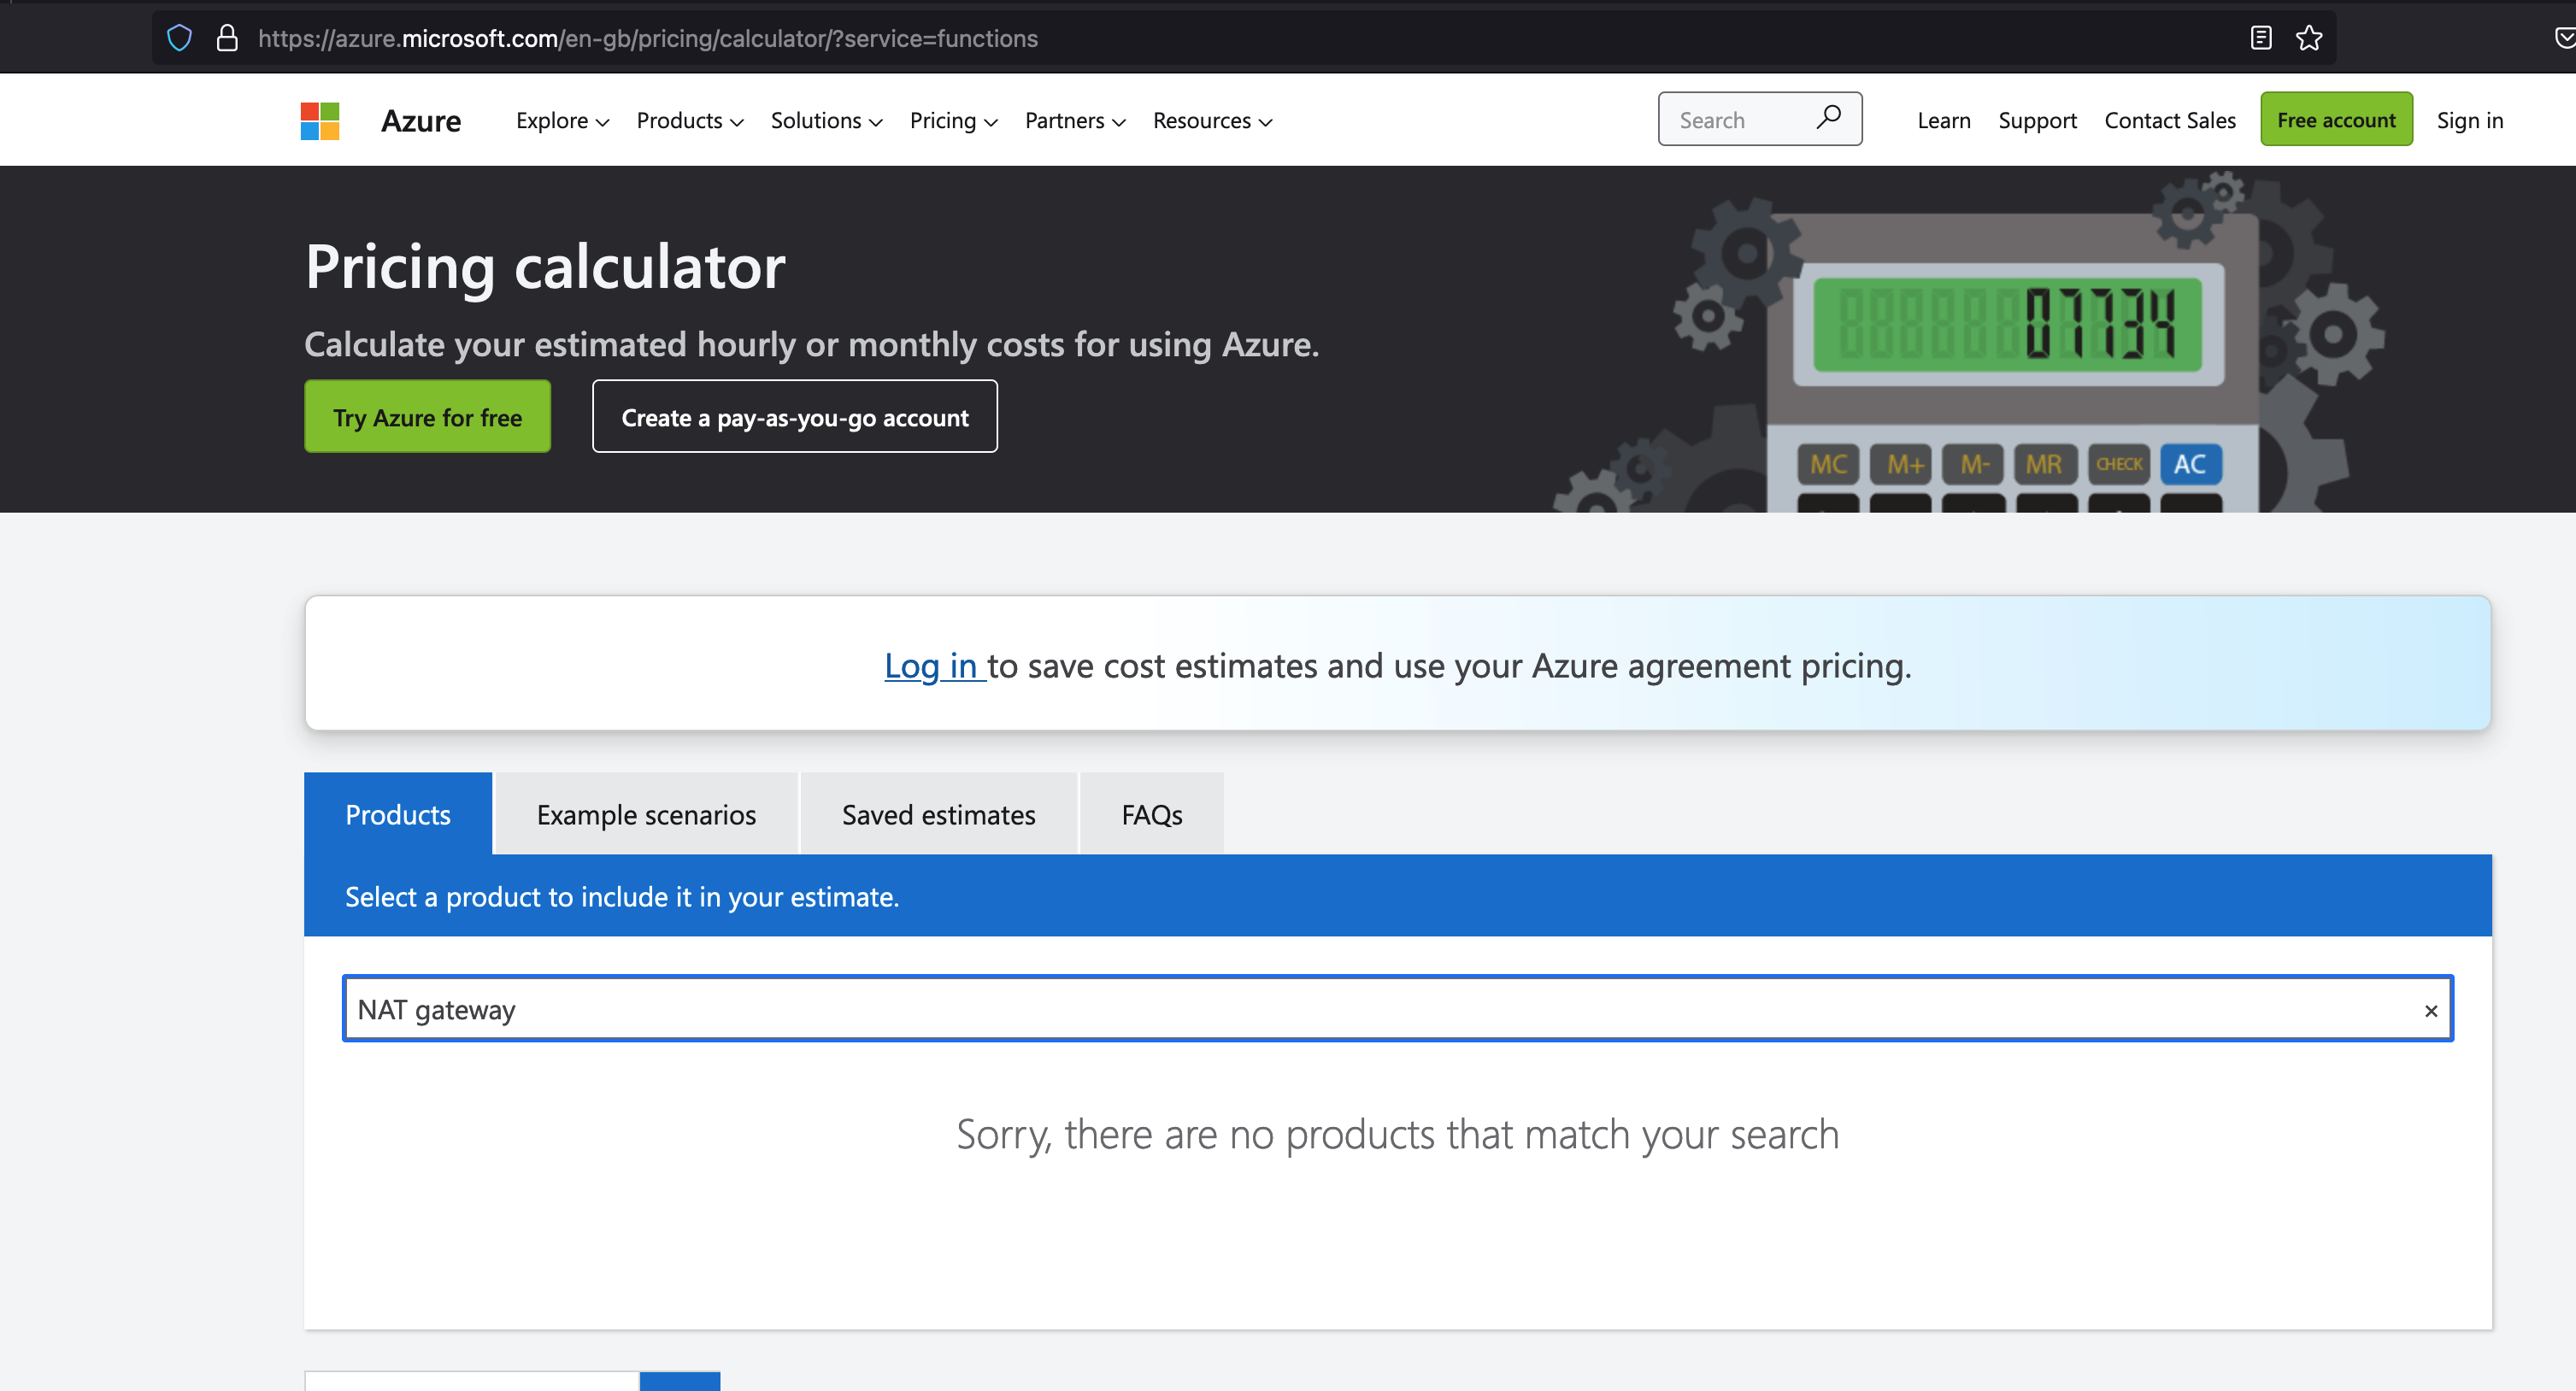Click the magnifier search icon
The width and height of the screenshot is (2576, 1391).
[x=1828, y=118]
